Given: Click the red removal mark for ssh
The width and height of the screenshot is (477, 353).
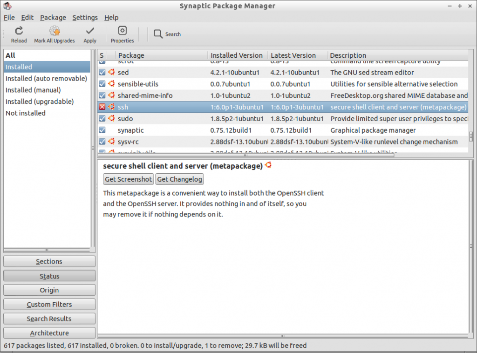Looking at the screenshot, I should coord(102,107).
